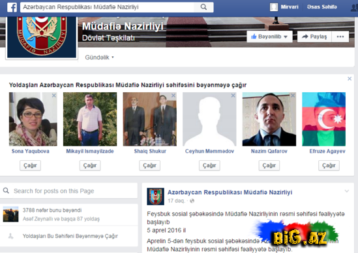Go to Əsas Səhifə home link

(321, 7)
